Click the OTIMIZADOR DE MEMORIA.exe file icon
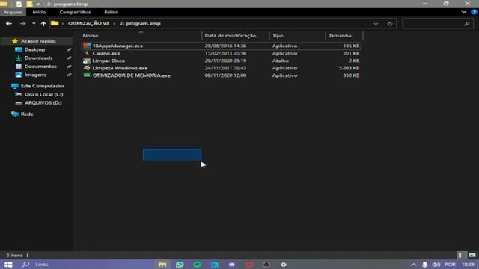The width and height of the screenshot is (479, 269). click(x=87, y=75)
